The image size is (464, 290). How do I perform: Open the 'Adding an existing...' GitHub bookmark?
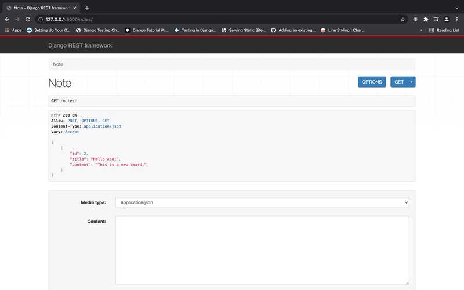tap(293, 30)
